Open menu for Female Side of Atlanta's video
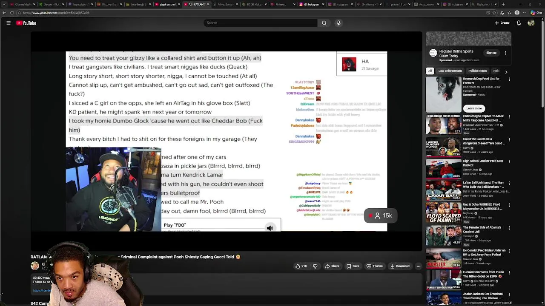The height and width of the screenshot is (306, 545). (x=509, y=227)
